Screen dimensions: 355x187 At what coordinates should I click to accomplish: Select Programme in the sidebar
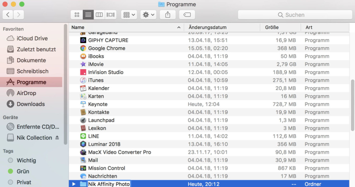click(x=31, y=82)
